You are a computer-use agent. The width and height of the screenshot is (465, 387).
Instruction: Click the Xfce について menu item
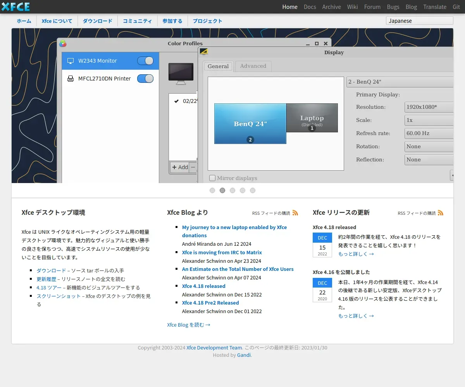click(57, 21)
